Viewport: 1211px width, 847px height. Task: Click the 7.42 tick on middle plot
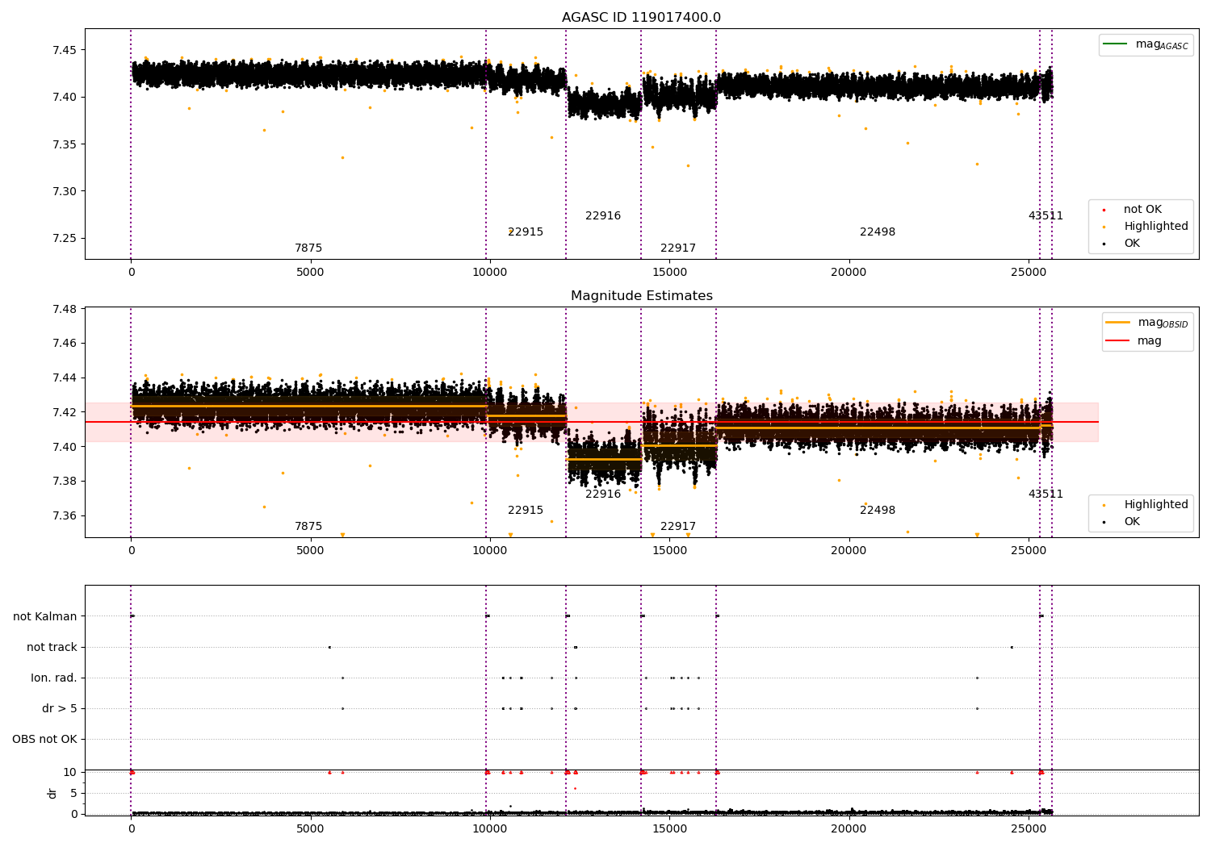point(65,413)
